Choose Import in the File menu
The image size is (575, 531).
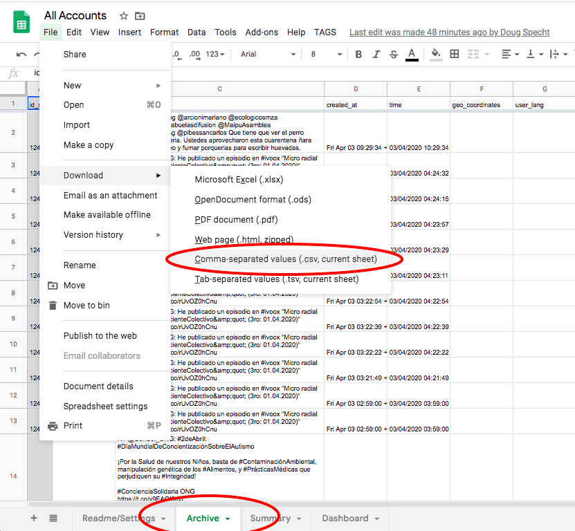pyautogui.click(x=105, y=125)
